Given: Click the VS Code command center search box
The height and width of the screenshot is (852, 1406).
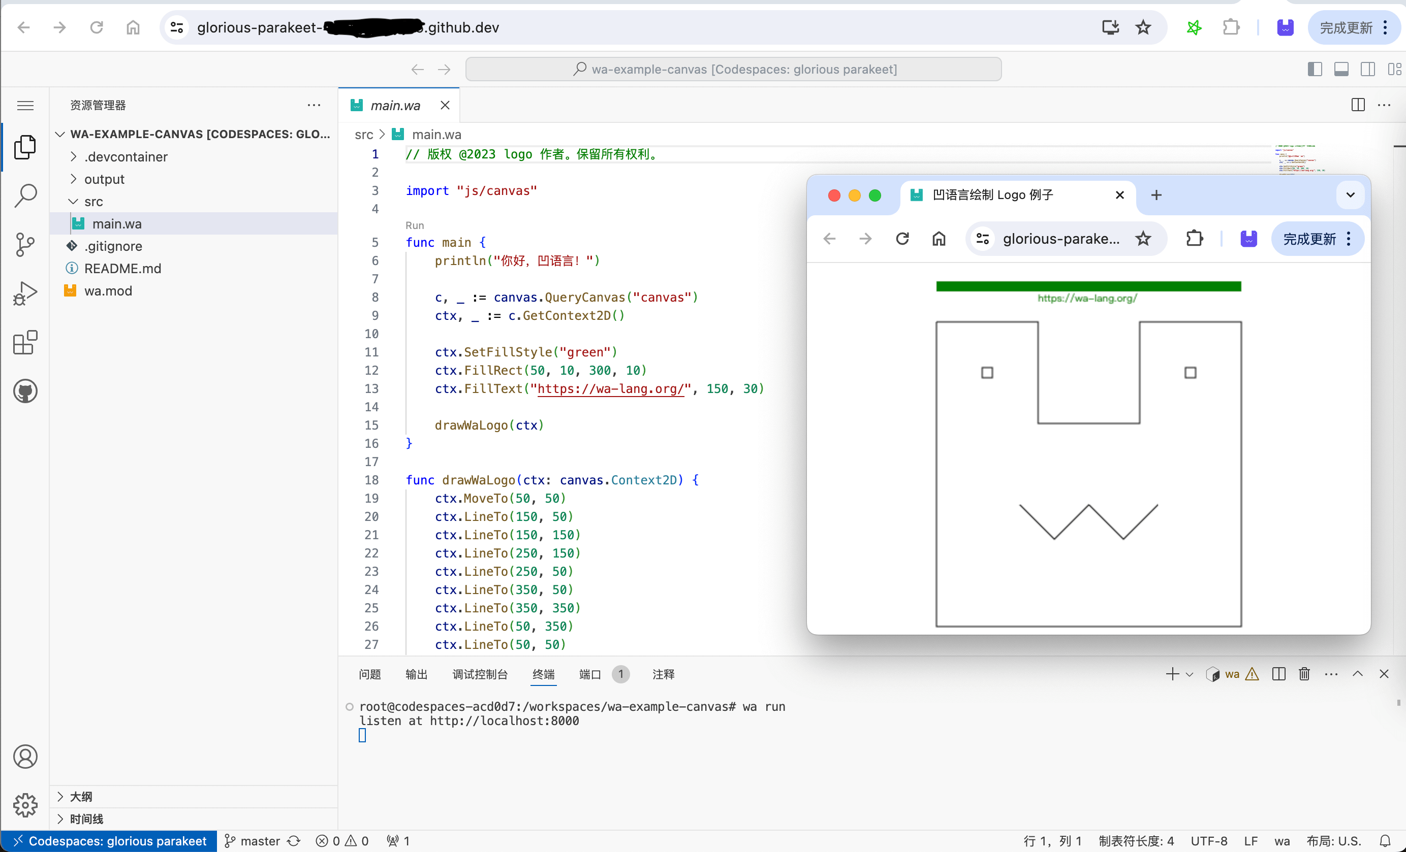Looking at the screenshot, I should tap(733, 69).
